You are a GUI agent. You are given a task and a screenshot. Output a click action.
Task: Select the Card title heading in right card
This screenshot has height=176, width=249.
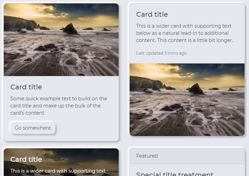[x=152, y=14]
